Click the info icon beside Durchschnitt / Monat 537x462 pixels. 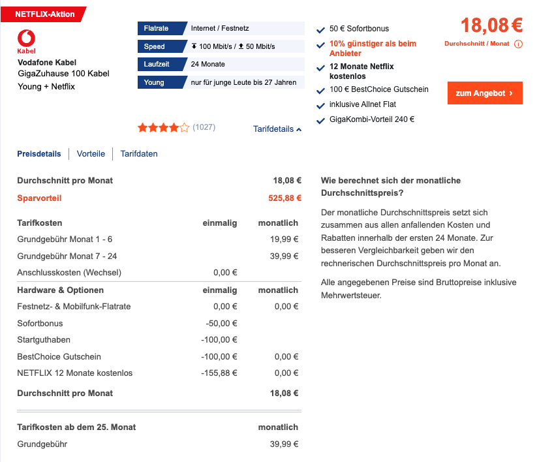click(x=519, y=44)
